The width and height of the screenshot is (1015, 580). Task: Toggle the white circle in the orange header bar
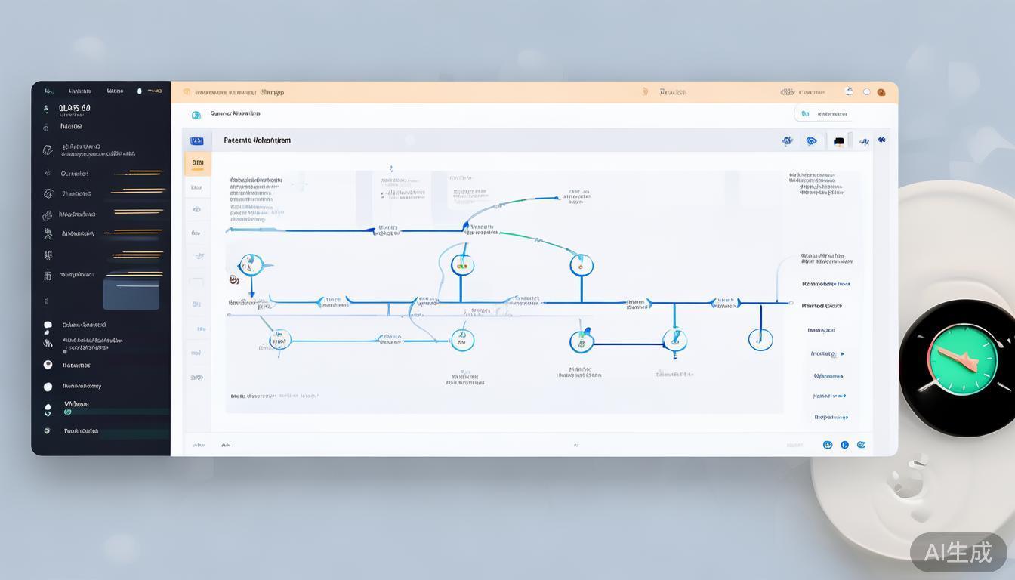pyautogui.click(x=867, y=92)
